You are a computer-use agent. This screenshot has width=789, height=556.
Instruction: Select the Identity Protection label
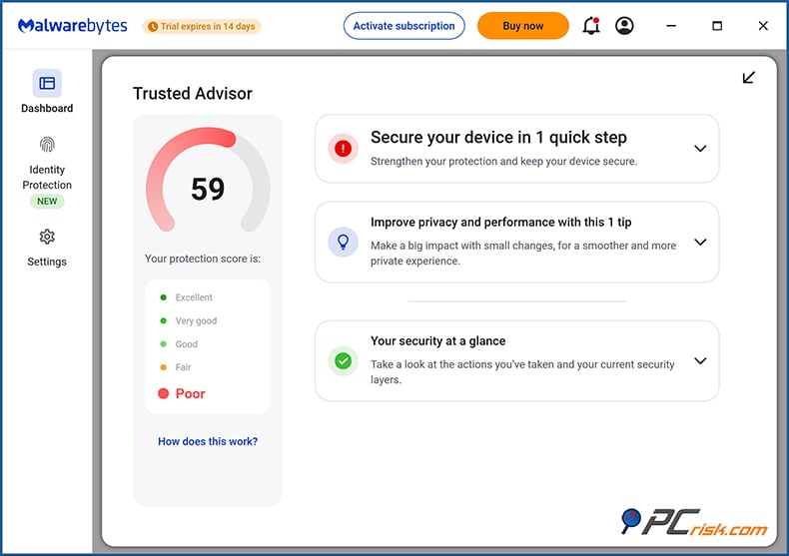[47, 177]
